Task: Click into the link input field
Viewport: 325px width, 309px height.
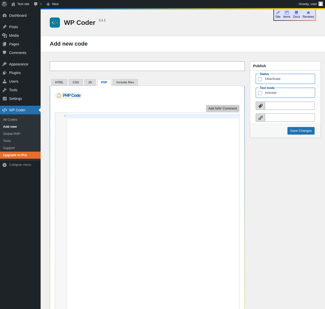Action: click(x=290, y=118)
